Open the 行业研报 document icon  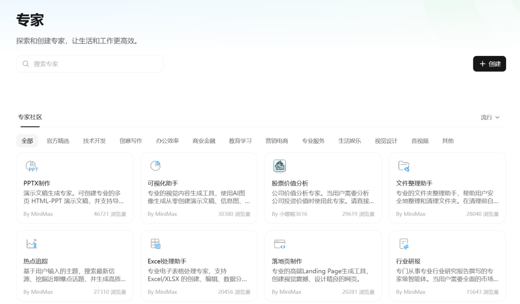403,243
